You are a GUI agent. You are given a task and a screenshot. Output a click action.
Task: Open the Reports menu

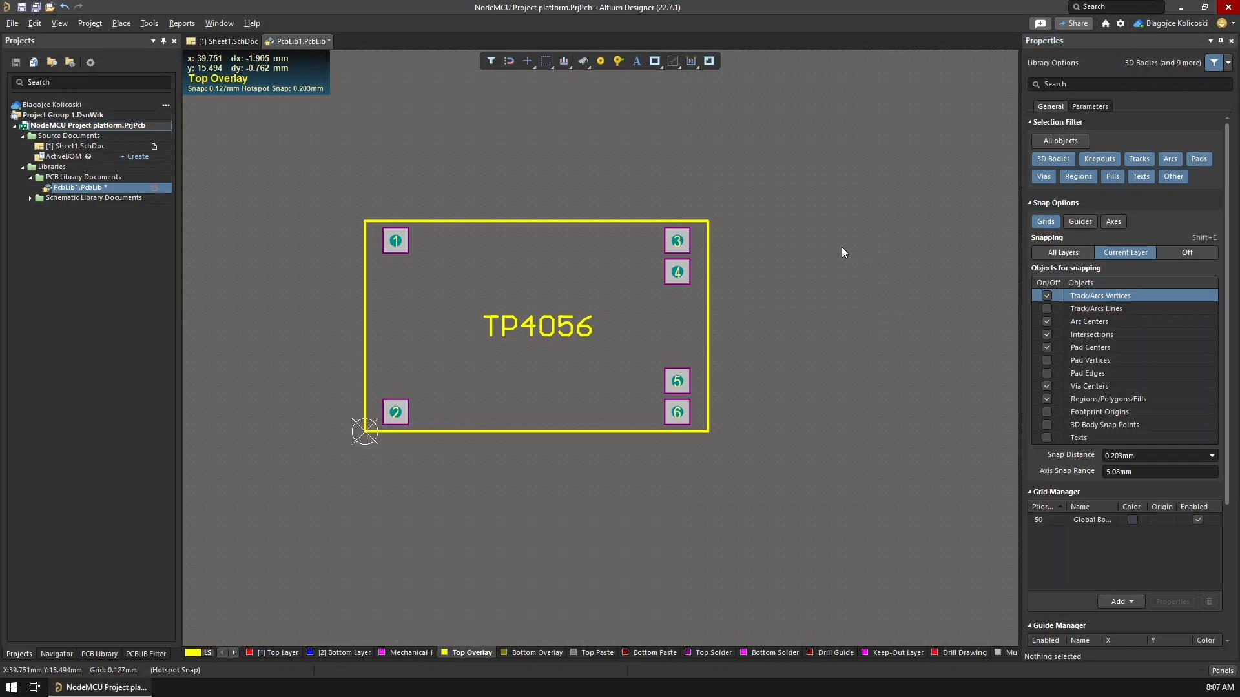tap(181, 23)
